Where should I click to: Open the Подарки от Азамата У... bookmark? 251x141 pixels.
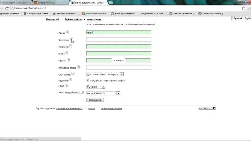coord(154,14)
